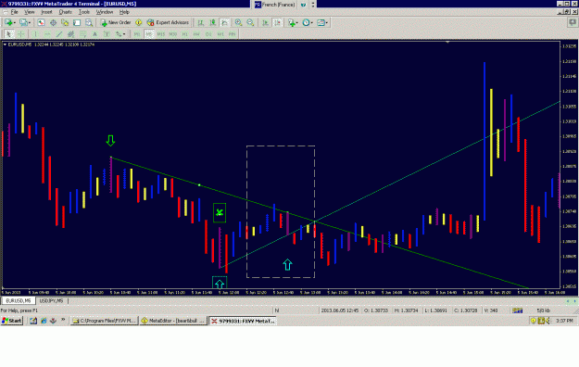Viewport: 579px width, 367px height.
Task: Switch to Candlesticks chart display
Action: click(212, 22)
